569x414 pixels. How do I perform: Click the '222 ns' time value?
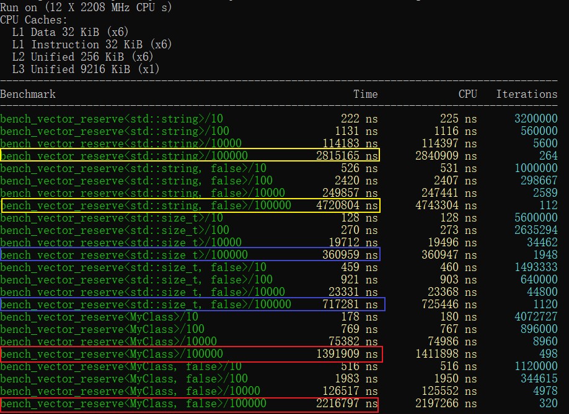(x=359, y=119)
